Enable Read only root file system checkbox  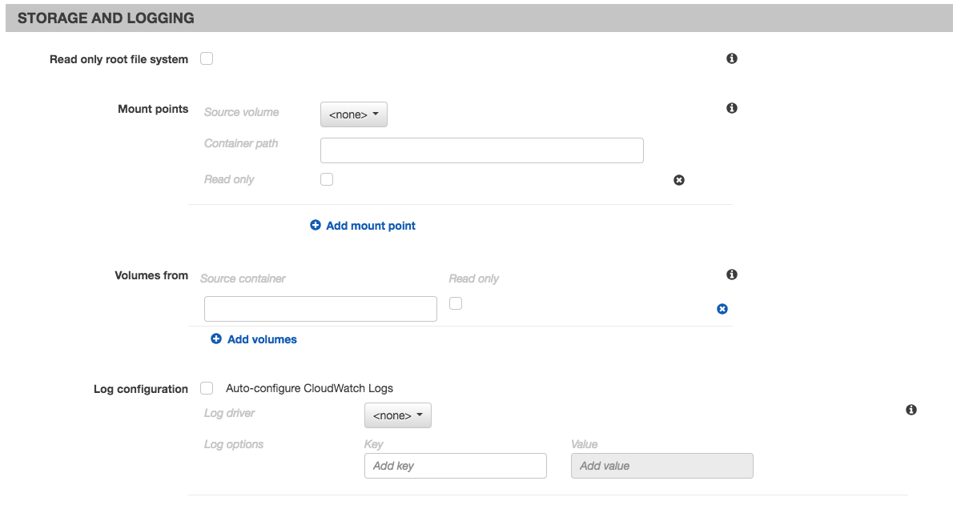207,58
